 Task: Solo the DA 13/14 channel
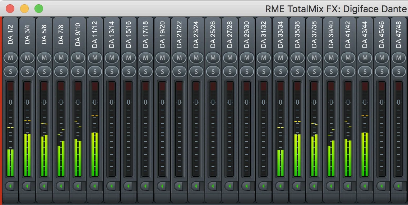pos(112,71)
